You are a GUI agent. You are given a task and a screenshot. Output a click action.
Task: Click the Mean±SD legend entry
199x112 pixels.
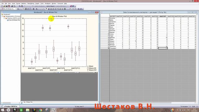tap(92, 70)
